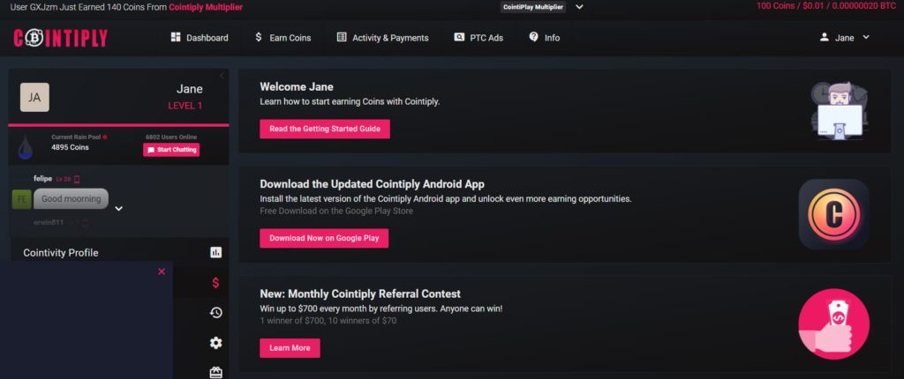
Task: Open the settings gear sidebar icon
Action: [x=215, y=343]
